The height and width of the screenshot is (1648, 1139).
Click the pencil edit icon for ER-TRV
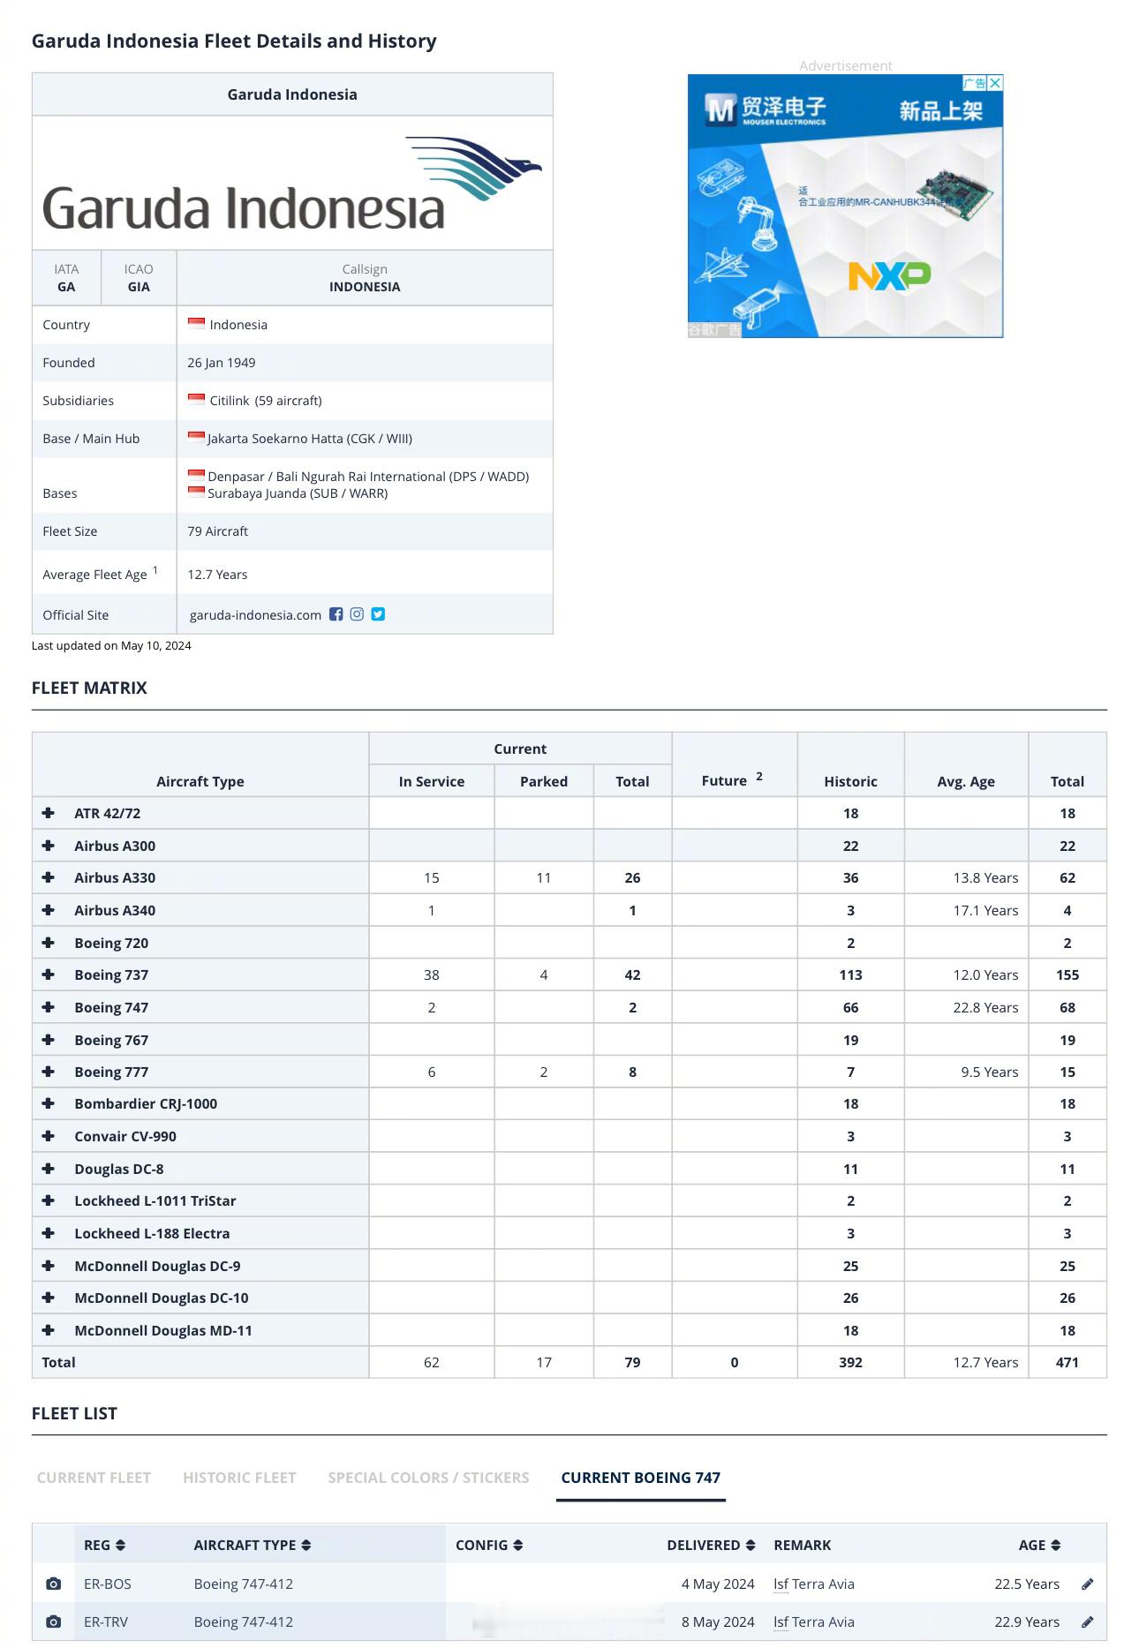[1088, 1622]
